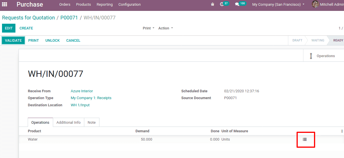Switch to the Additional Info tab
This screenshot has width=344, height=158.
pyautogui.click(x=69, y=122)
